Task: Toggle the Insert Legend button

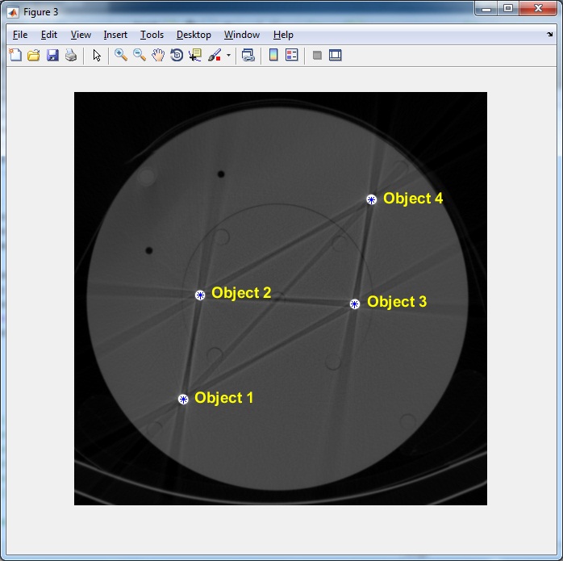Action: coord(292,56)
